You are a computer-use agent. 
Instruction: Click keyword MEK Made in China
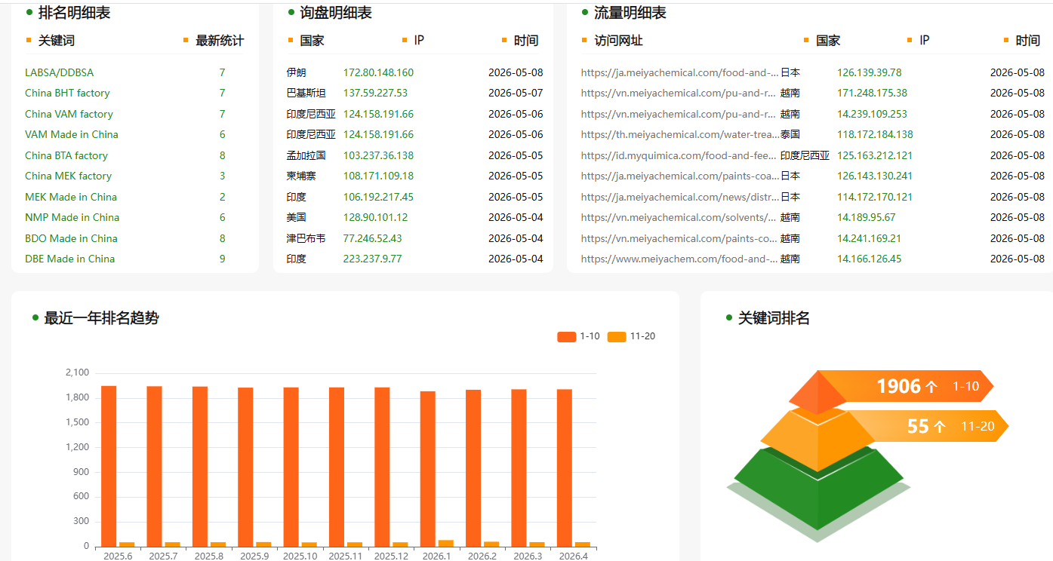click(x=71, y=197)
